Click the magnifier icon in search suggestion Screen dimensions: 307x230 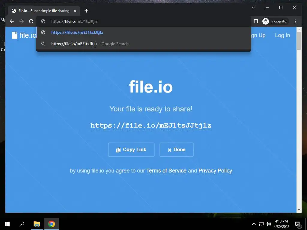(43, 44)
